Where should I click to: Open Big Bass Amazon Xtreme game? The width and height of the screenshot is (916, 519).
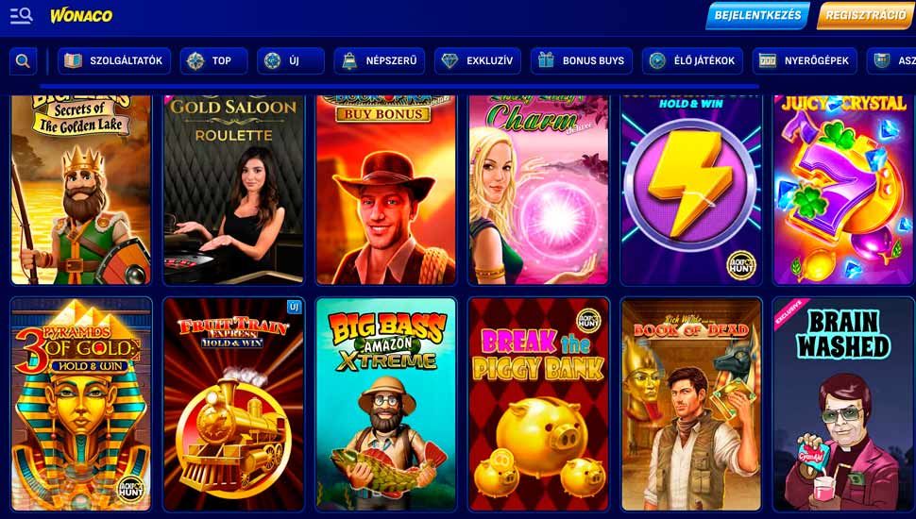(386, 405)
